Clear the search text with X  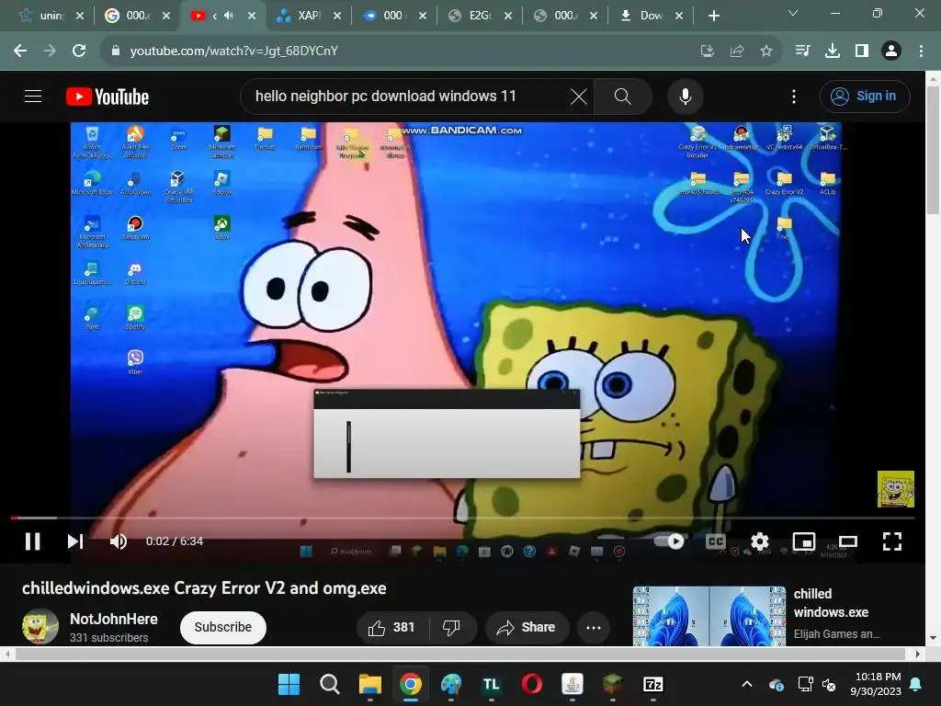coord(579,96)
